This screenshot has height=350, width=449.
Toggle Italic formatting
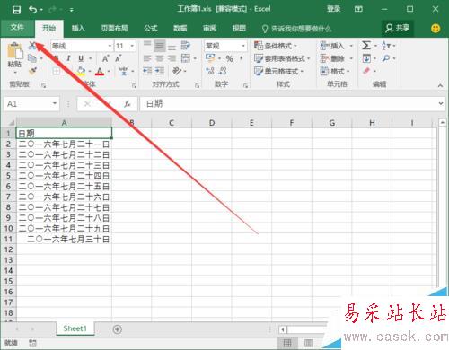tap(68, 58)
